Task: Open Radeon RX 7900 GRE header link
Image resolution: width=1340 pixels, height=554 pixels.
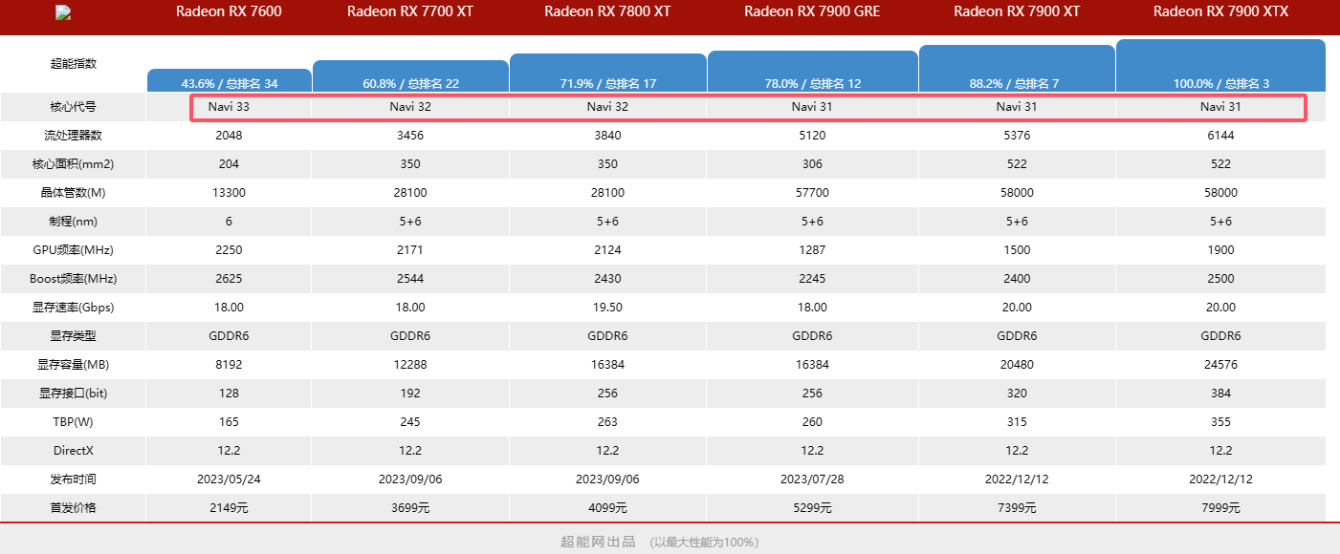Action: coord(812,11)
